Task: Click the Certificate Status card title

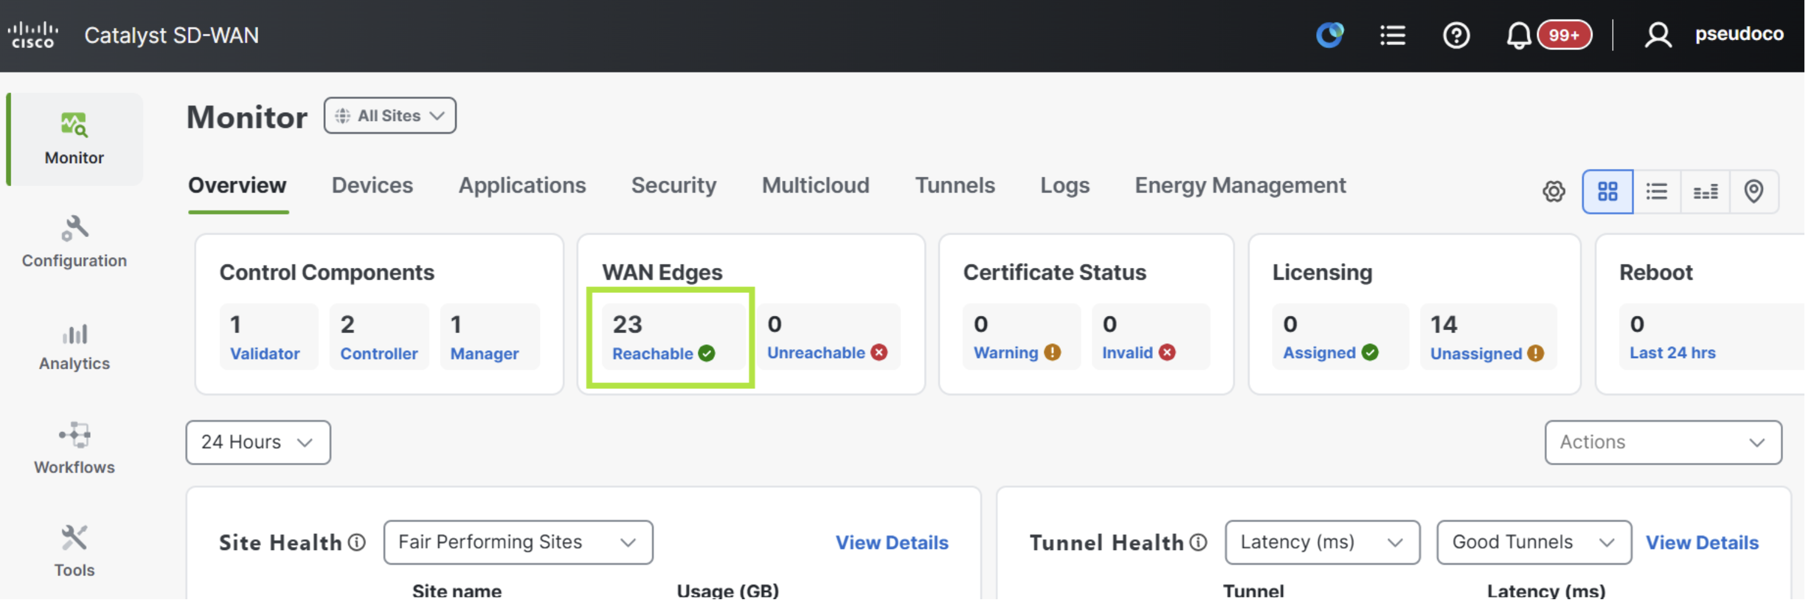Action: (x=1054, y=272)
